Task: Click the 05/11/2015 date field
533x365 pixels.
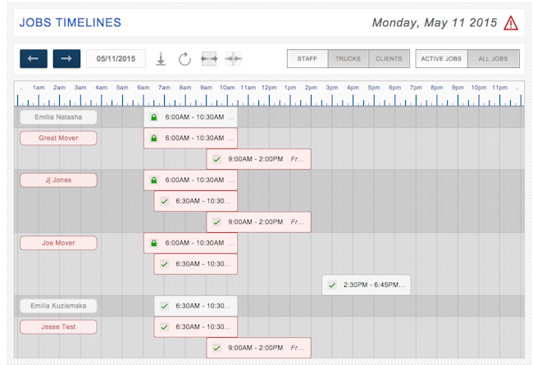Action: coord(116,58)
